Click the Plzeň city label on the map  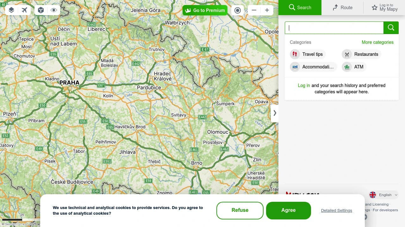click(9, 114)
